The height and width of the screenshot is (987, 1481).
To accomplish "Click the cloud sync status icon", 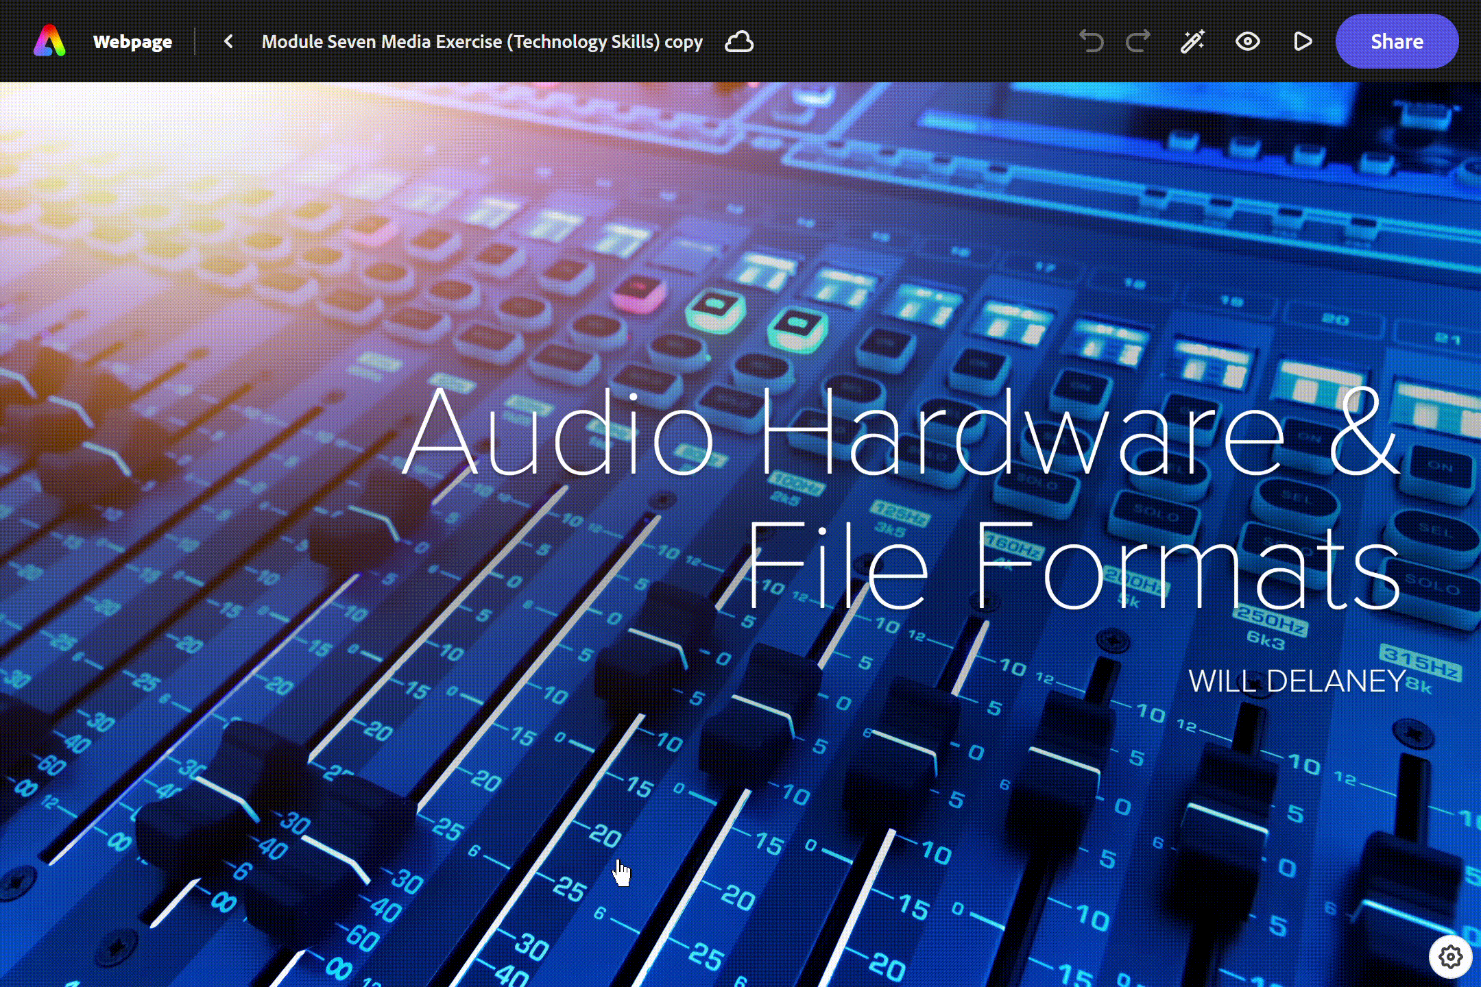I will [x=738, y=42].
